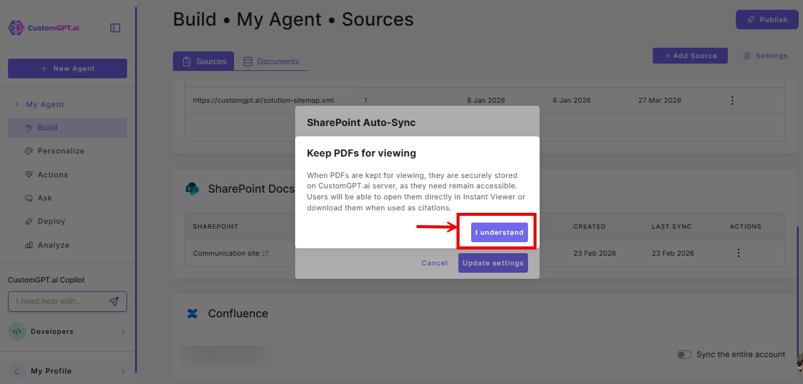
Task: Send Copilot query with paper plane icon
Action: [x=115, y=301]
